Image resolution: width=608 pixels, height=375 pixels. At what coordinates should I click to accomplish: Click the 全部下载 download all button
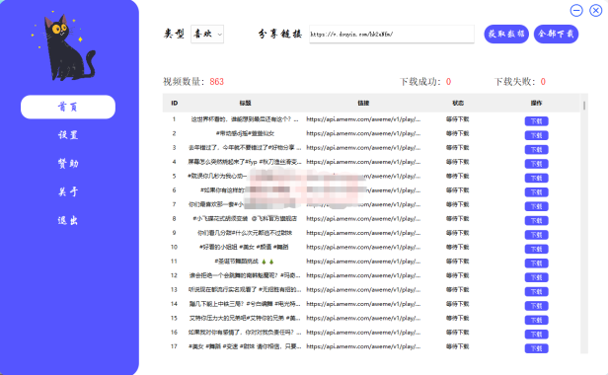click(556, 35)
